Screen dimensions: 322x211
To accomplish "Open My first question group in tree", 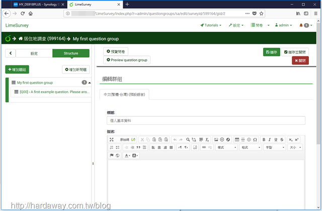I will [35, 83].
